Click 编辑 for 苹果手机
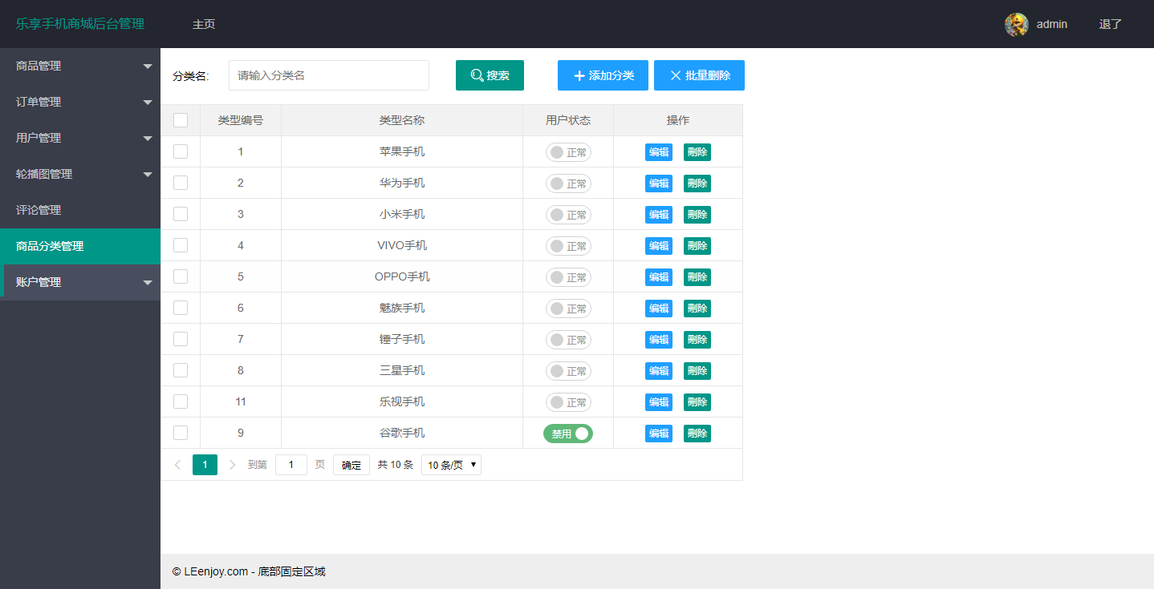Viewport: 1154px width, 589px height. pyautogui.click(x=659, y=152)
